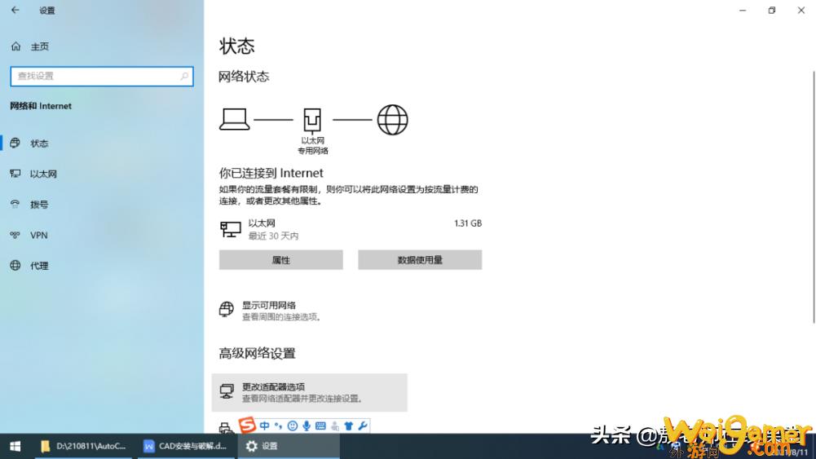Click the greyed account icon on IME bar
This screenshot has width=816, height=459.
coord(334,426)
